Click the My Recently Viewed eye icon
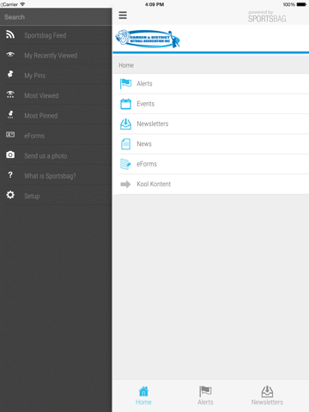 [10, 54]
